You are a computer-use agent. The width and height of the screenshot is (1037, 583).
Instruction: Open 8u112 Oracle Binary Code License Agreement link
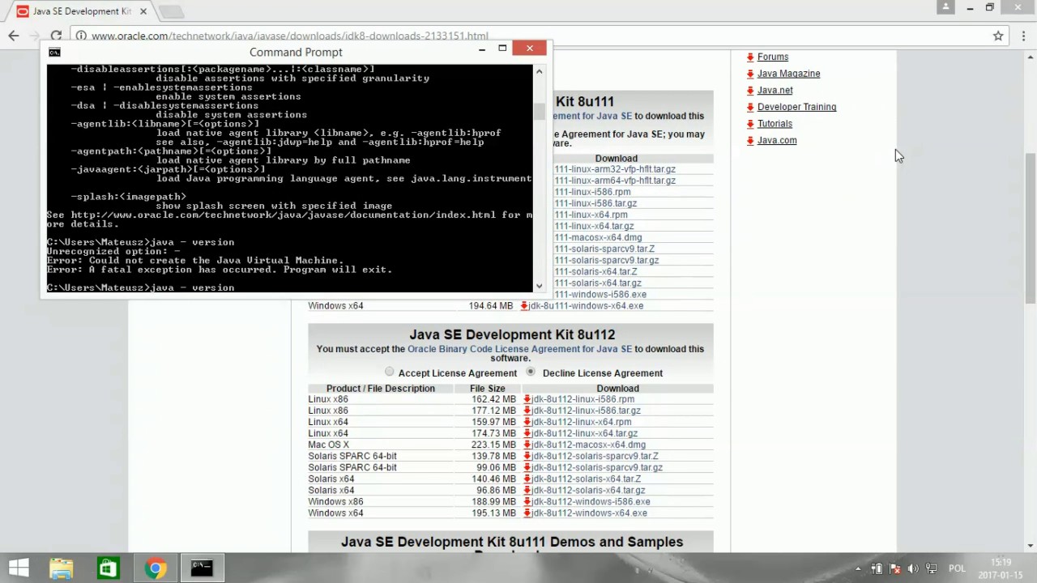(519, 349)
